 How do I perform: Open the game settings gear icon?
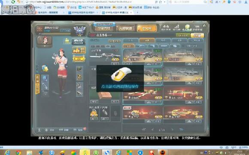(x=204, y=26)
